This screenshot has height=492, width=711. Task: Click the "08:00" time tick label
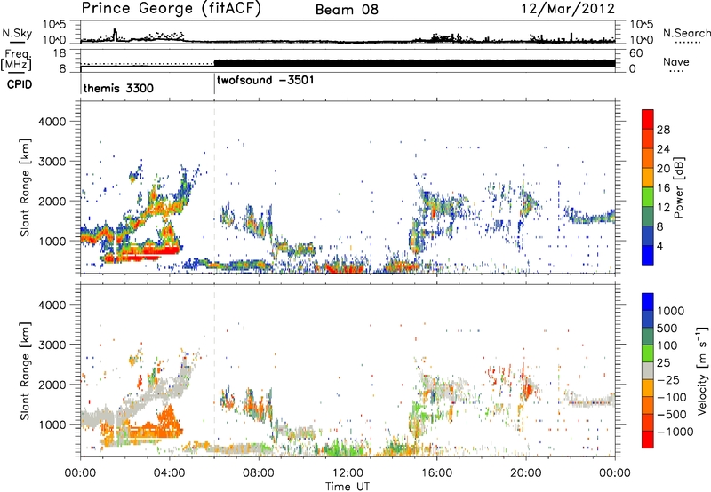pos(259,473)
